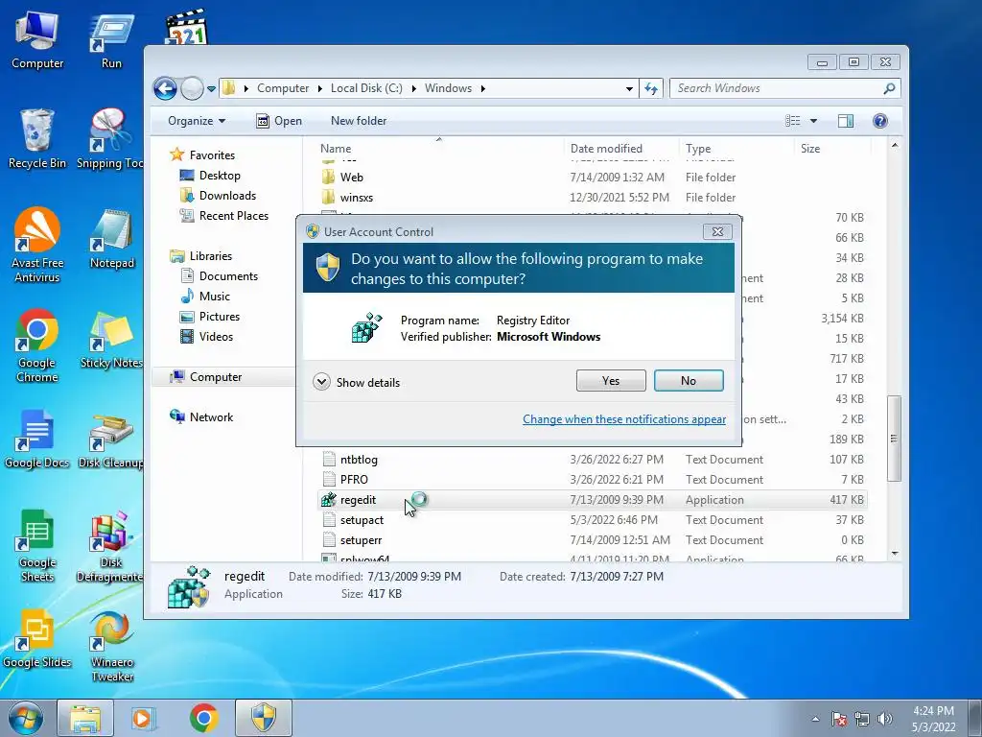
Task: Launch the Disk Defragmenter shortcut
Action: (110, 546)
